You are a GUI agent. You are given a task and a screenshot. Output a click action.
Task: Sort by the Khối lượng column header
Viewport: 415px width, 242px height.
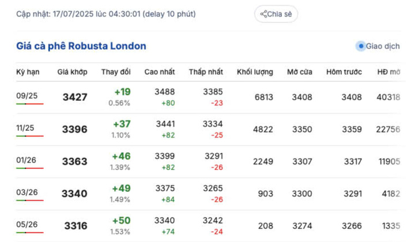[255, 72]
